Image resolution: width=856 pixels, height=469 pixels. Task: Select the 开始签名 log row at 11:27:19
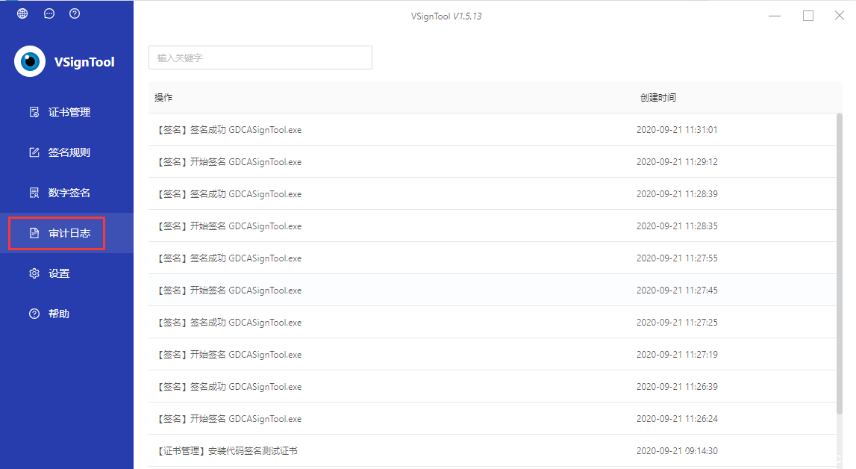point(493,354)
